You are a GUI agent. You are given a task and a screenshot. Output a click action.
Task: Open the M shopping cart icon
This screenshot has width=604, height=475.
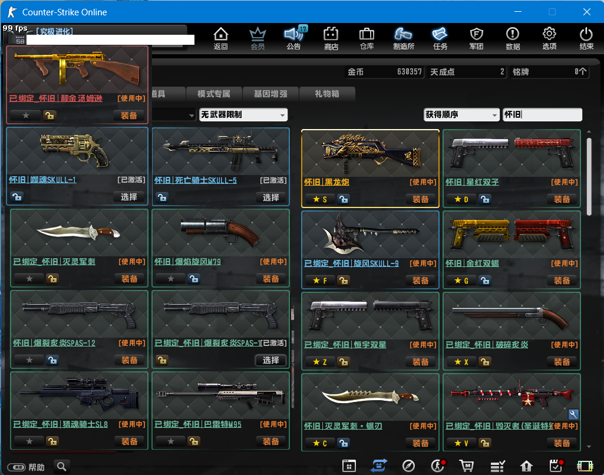pyautogui.click(x=467, y=466)
